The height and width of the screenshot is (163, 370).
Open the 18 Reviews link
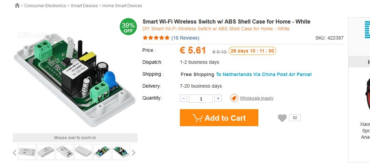tap(185, 38)
